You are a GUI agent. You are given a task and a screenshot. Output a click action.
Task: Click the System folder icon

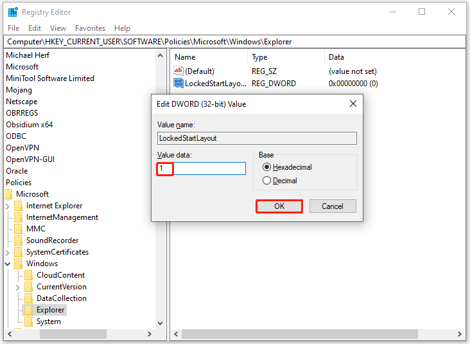click(28, 321)
